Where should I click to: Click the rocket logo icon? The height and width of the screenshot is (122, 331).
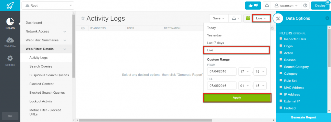(10, 5)
